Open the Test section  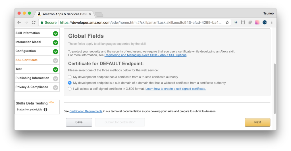(37, 69)
